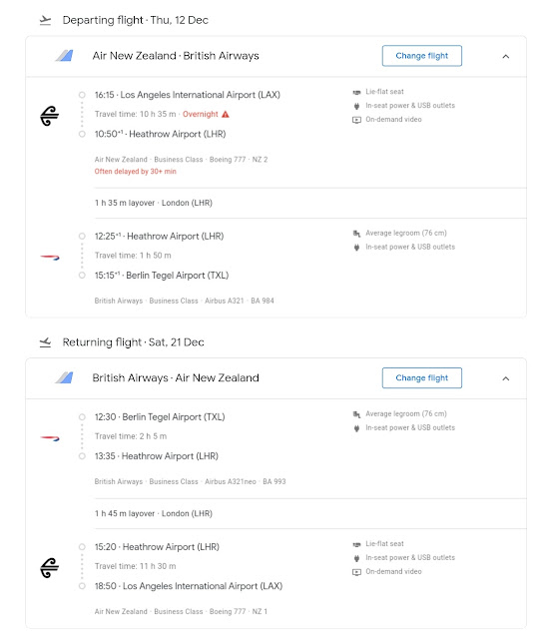Click the British Airways logo on Heathrow–Berlin leg
This screenshot has width=535, height=639.
(x=50, y=258)
